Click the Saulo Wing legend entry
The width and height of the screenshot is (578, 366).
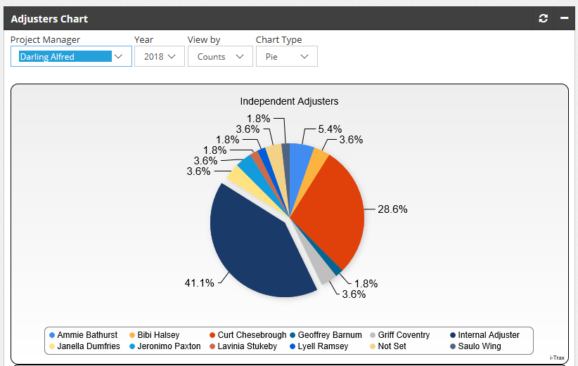479,346
